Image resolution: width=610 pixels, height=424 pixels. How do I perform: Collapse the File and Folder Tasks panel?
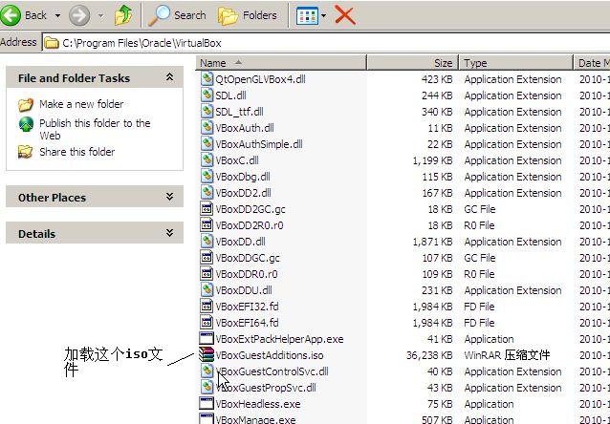(169, 77)
